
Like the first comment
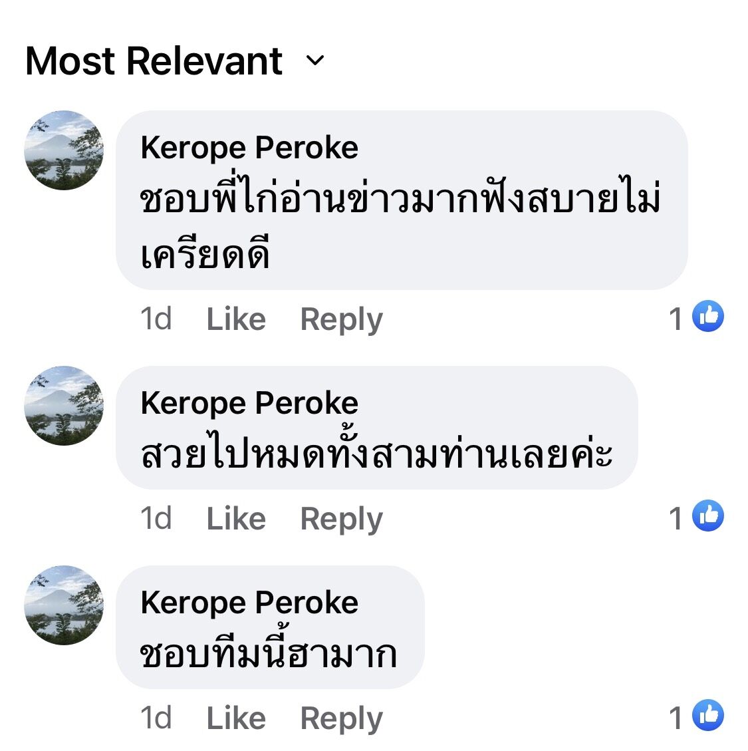pos(236,319)
